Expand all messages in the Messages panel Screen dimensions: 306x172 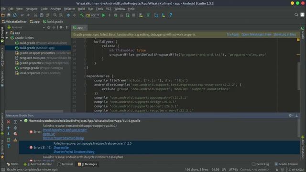[x=15, y=122]
